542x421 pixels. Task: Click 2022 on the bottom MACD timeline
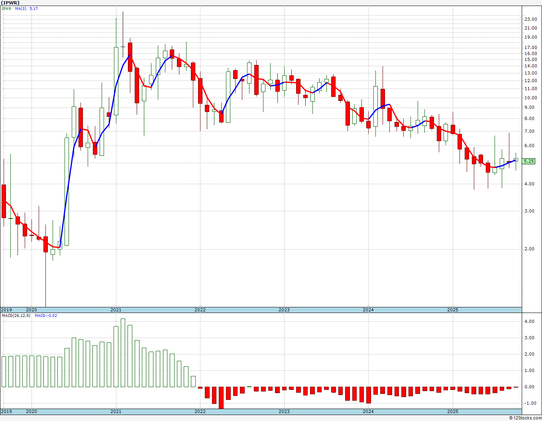click(200, 411)
